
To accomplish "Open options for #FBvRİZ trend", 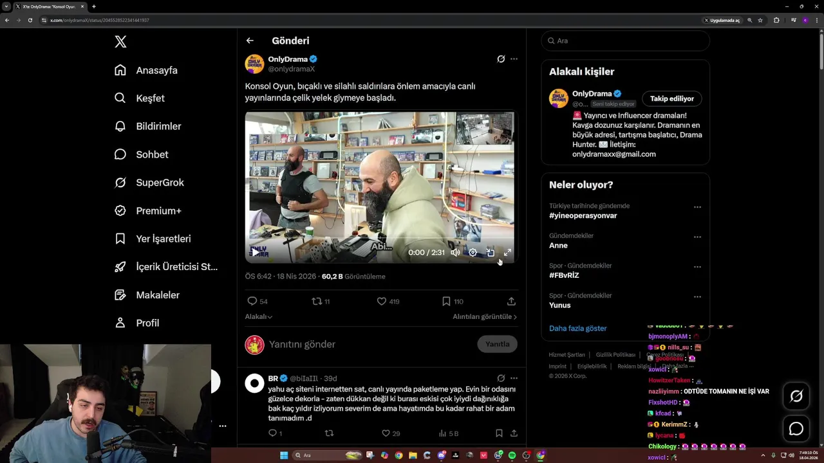I will (697, 267).
